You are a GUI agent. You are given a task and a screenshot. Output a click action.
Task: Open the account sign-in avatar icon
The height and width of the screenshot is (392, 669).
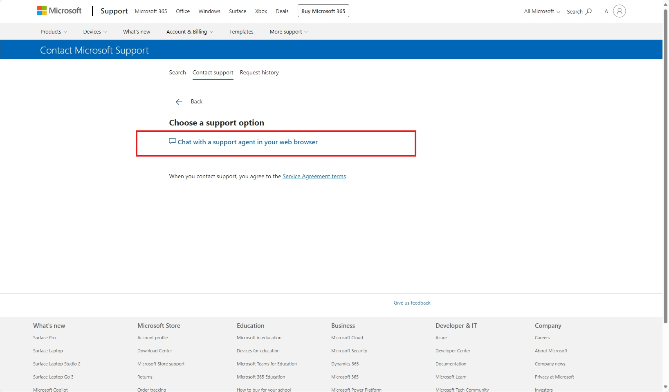tap(620, 11)
